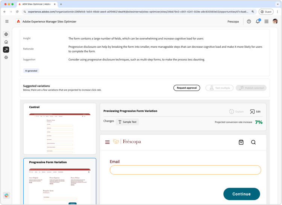
Task: Open the browser three-dot menu
Action: [277, 12]
